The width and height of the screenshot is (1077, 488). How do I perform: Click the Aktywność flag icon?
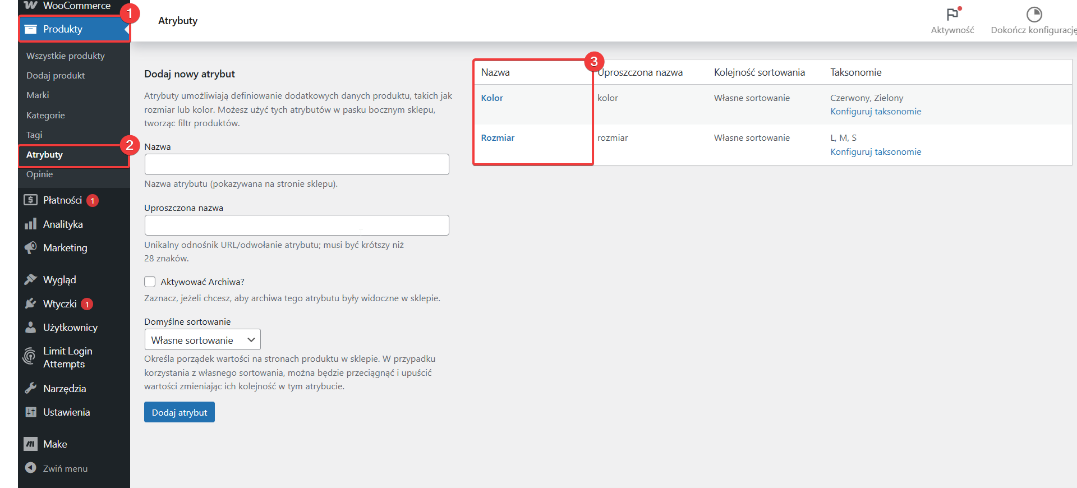(952, 15)
